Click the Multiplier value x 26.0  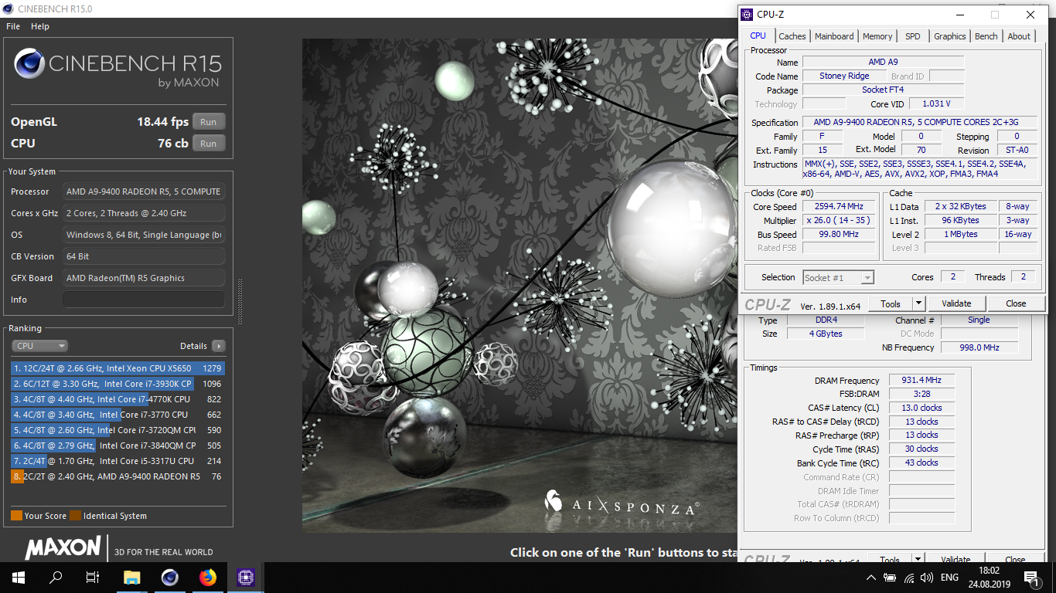pos(839,221)
